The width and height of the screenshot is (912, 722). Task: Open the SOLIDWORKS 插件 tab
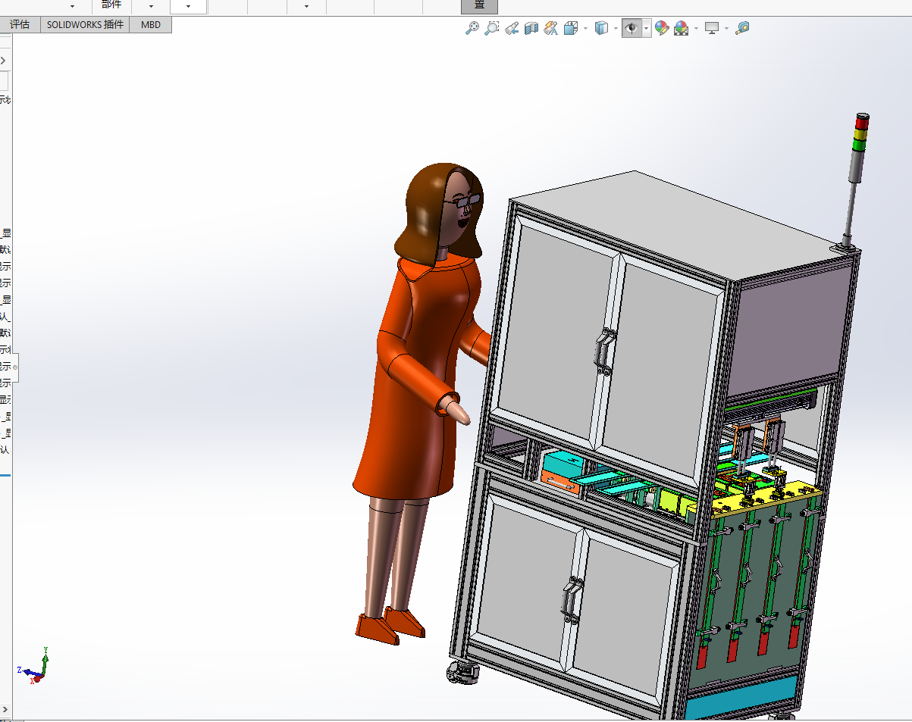click(x=85, y=24)
